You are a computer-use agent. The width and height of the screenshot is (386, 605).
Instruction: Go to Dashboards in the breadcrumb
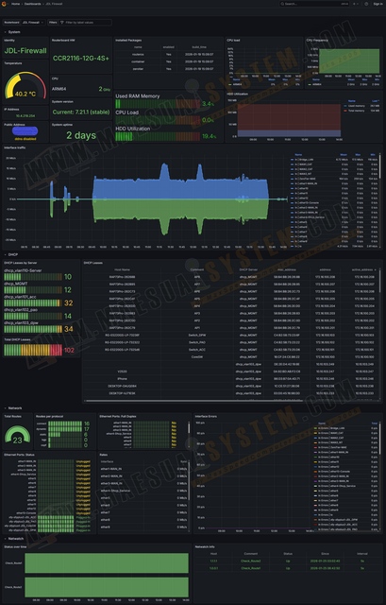coord(33,4)
